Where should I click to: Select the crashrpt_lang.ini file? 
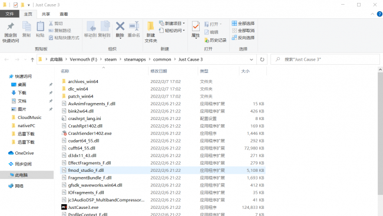84,119
